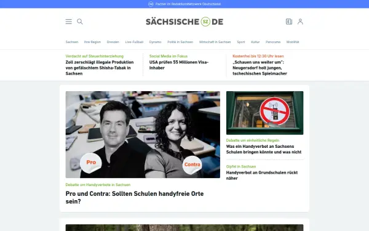369x231 pixels.
Task: Click Gipfel in Sachsen label
Action: pyautogui.click(x=241, y=166)
